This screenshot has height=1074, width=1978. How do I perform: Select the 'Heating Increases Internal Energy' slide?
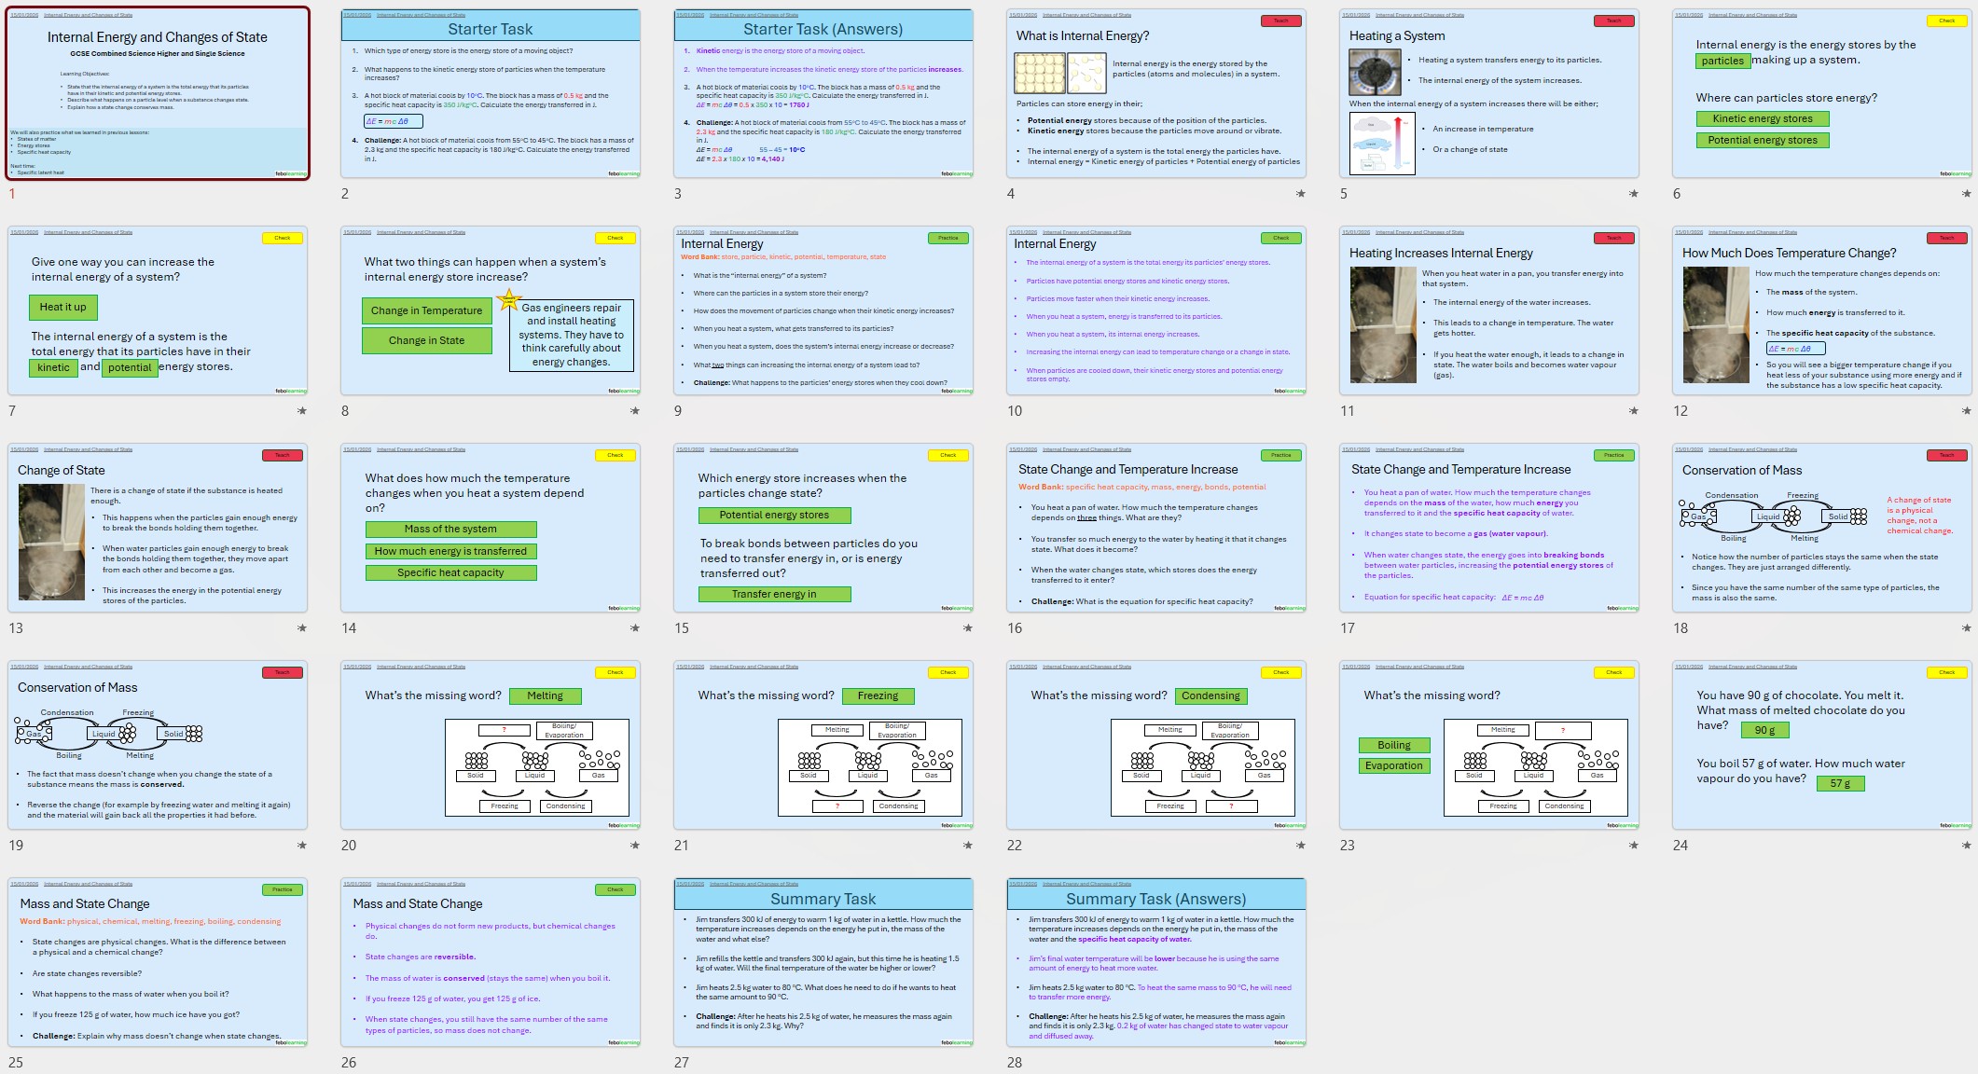click(x=1489, y=310)
